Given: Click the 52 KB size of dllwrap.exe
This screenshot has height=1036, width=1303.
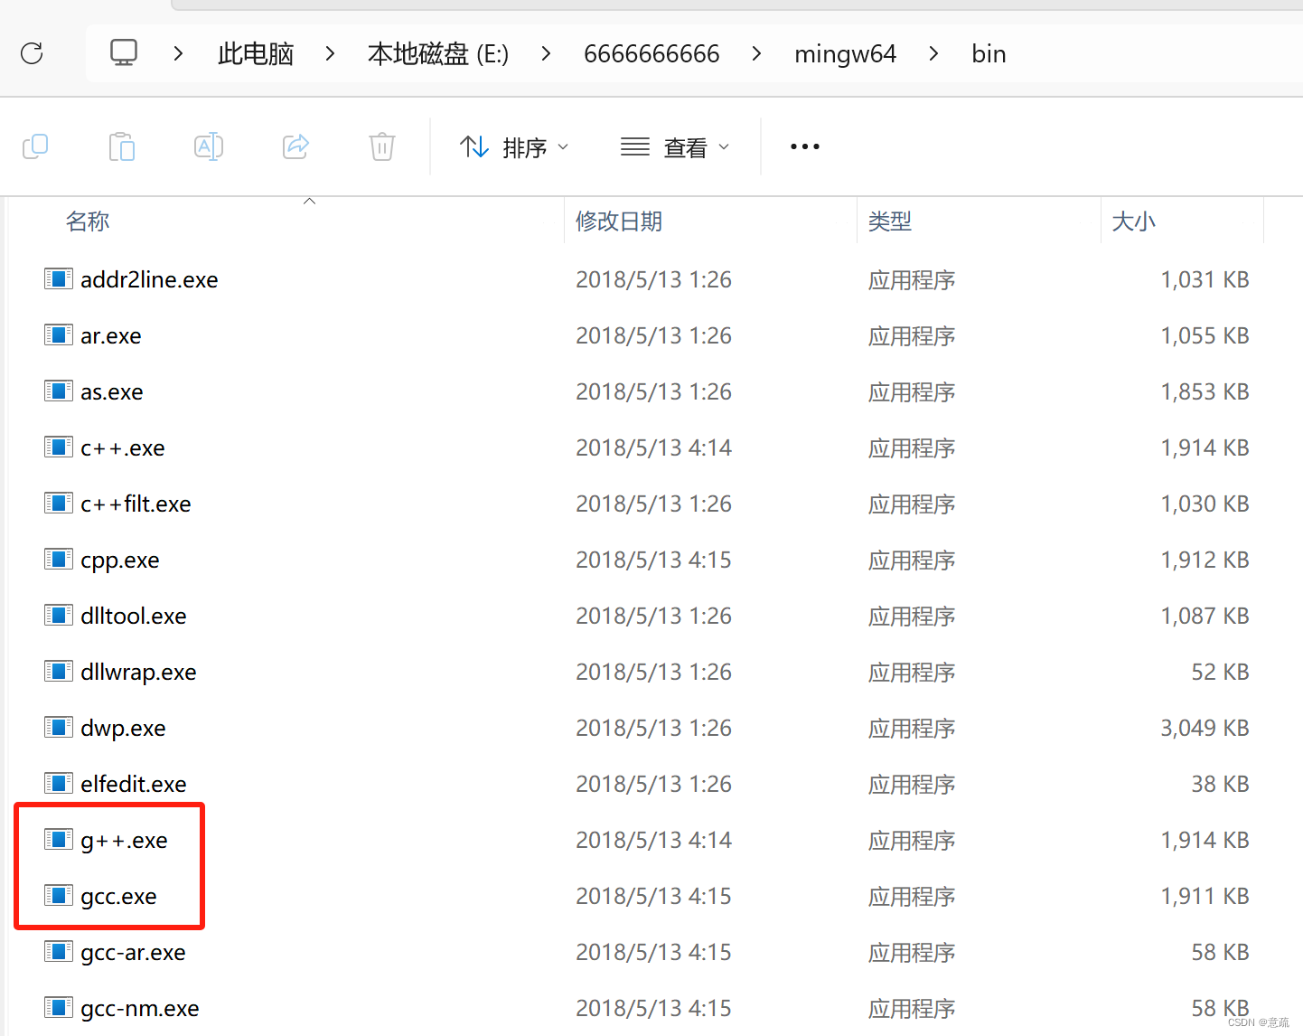Looking at the screenshot, I should pyautogui.click(x=1220, y=672).
